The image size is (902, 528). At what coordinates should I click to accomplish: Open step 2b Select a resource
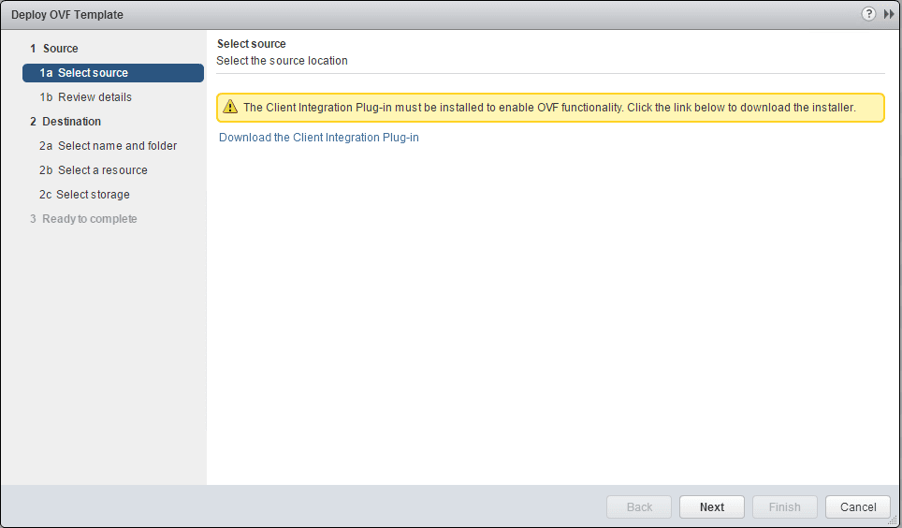(94, 170)
